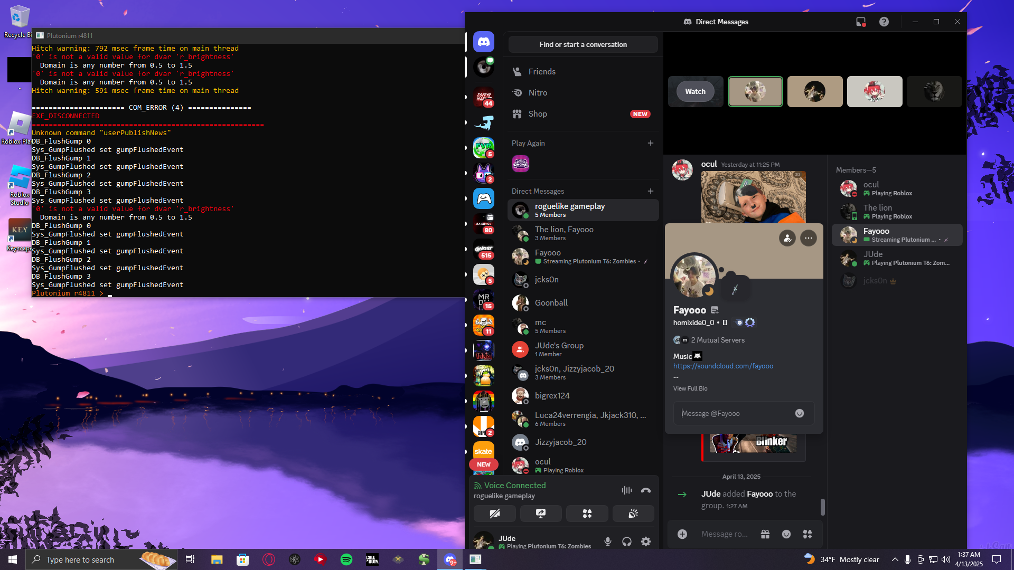Image resolution: width=1014 pixels, height=570 pixels.
Task: Share your screen in voice call
Action: 541,513
